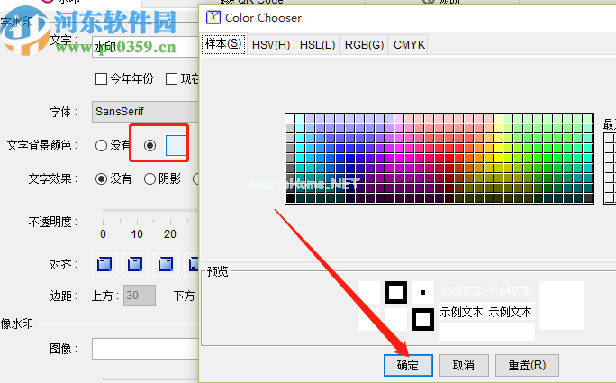Screen dimensions: 616x383
Task: Switch to the 样本(S) tab
Action: click(x=223, y=44)
